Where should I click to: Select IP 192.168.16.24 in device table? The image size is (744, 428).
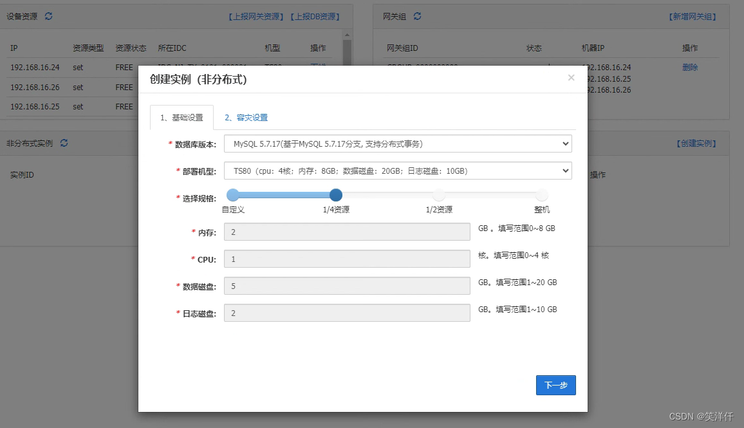tap(35, 68)
